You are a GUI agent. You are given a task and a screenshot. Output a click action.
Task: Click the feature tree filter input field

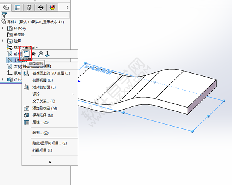(x=39, y=15)
